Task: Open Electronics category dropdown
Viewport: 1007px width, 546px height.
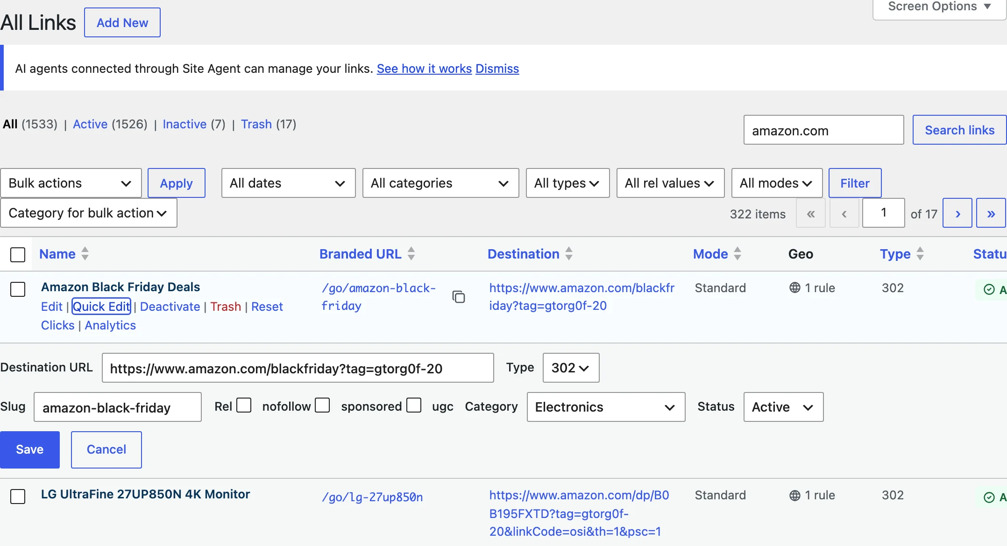Action: tap(606, 407)
